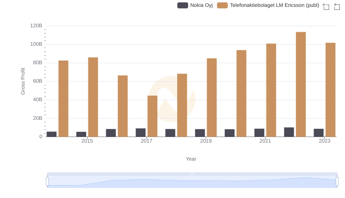Click the Ericsson bar for 2021
This screenshot has width=345, height=198.
click(271, 90)
